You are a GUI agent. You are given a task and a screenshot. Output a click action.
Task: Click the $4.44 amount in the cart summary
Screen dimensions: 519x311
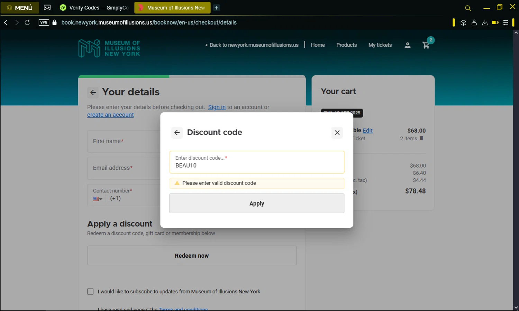coord(419,180)
